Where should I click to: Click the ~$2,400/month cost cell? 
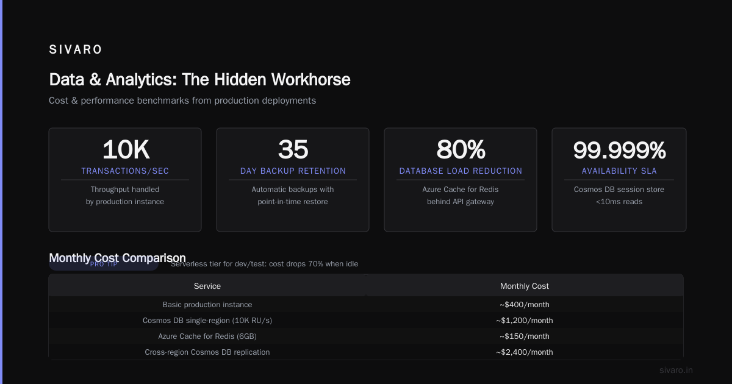coord(525,352)
